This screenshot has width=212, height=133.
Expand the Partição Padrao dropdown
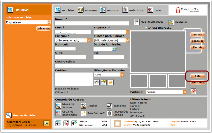click(185, 92)
